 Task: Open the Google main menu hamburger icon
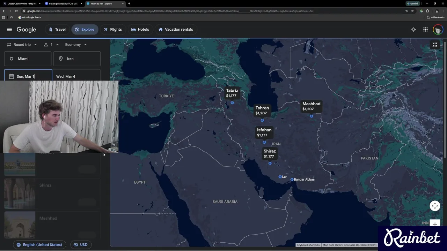coord(9,30)
